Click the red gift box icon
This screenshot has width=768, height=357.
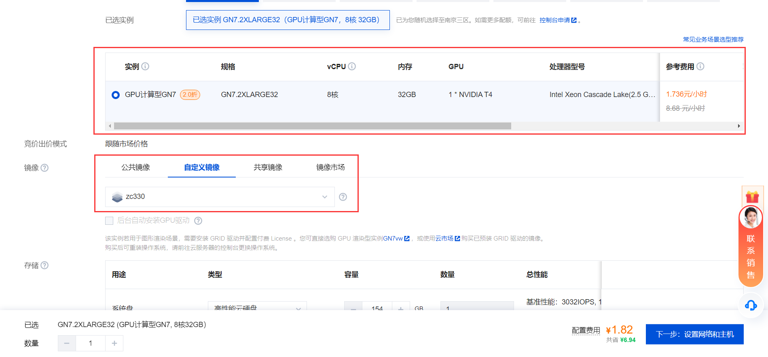click(752, 197)
